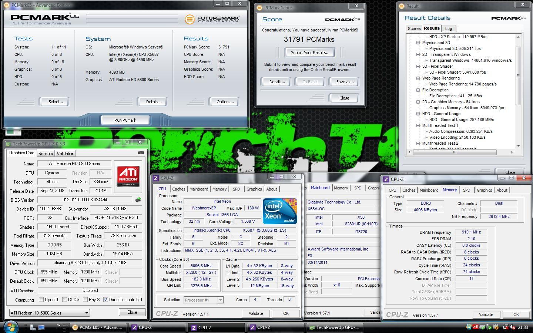This screenshot has height=333, width=533.
Task: Collapse the File Decryption tree node
Action: (418, 90)
